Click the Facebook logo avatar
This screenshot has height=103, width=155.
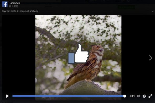click(x=5, y=4)
